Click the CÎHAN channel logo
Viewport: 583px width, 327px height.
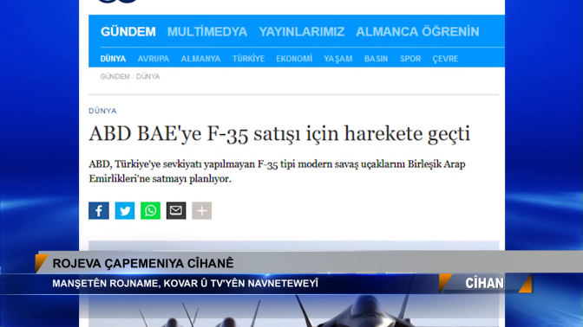click(x=484, y=283)
